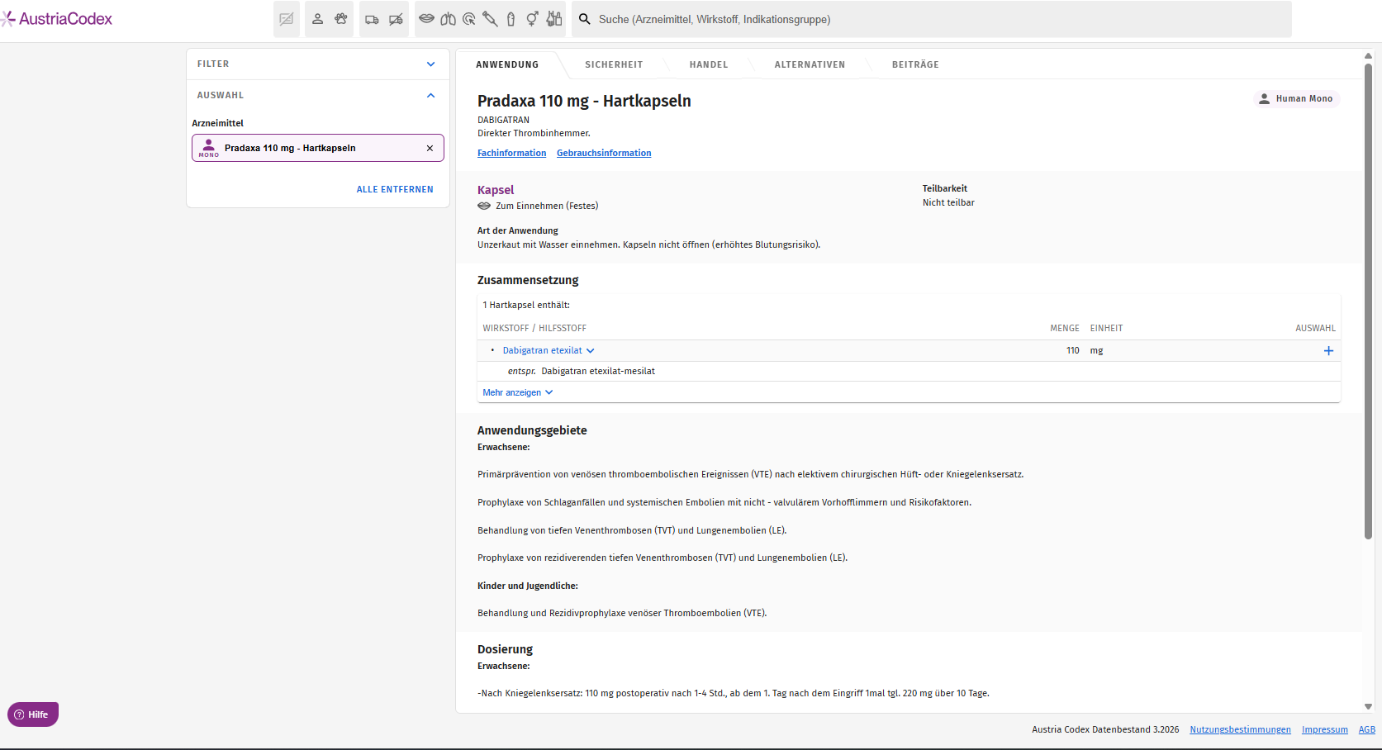This screenshot has width=1382, height=750.
Task: Switch to the Anwendung tab
Action: tap(507, 64)
